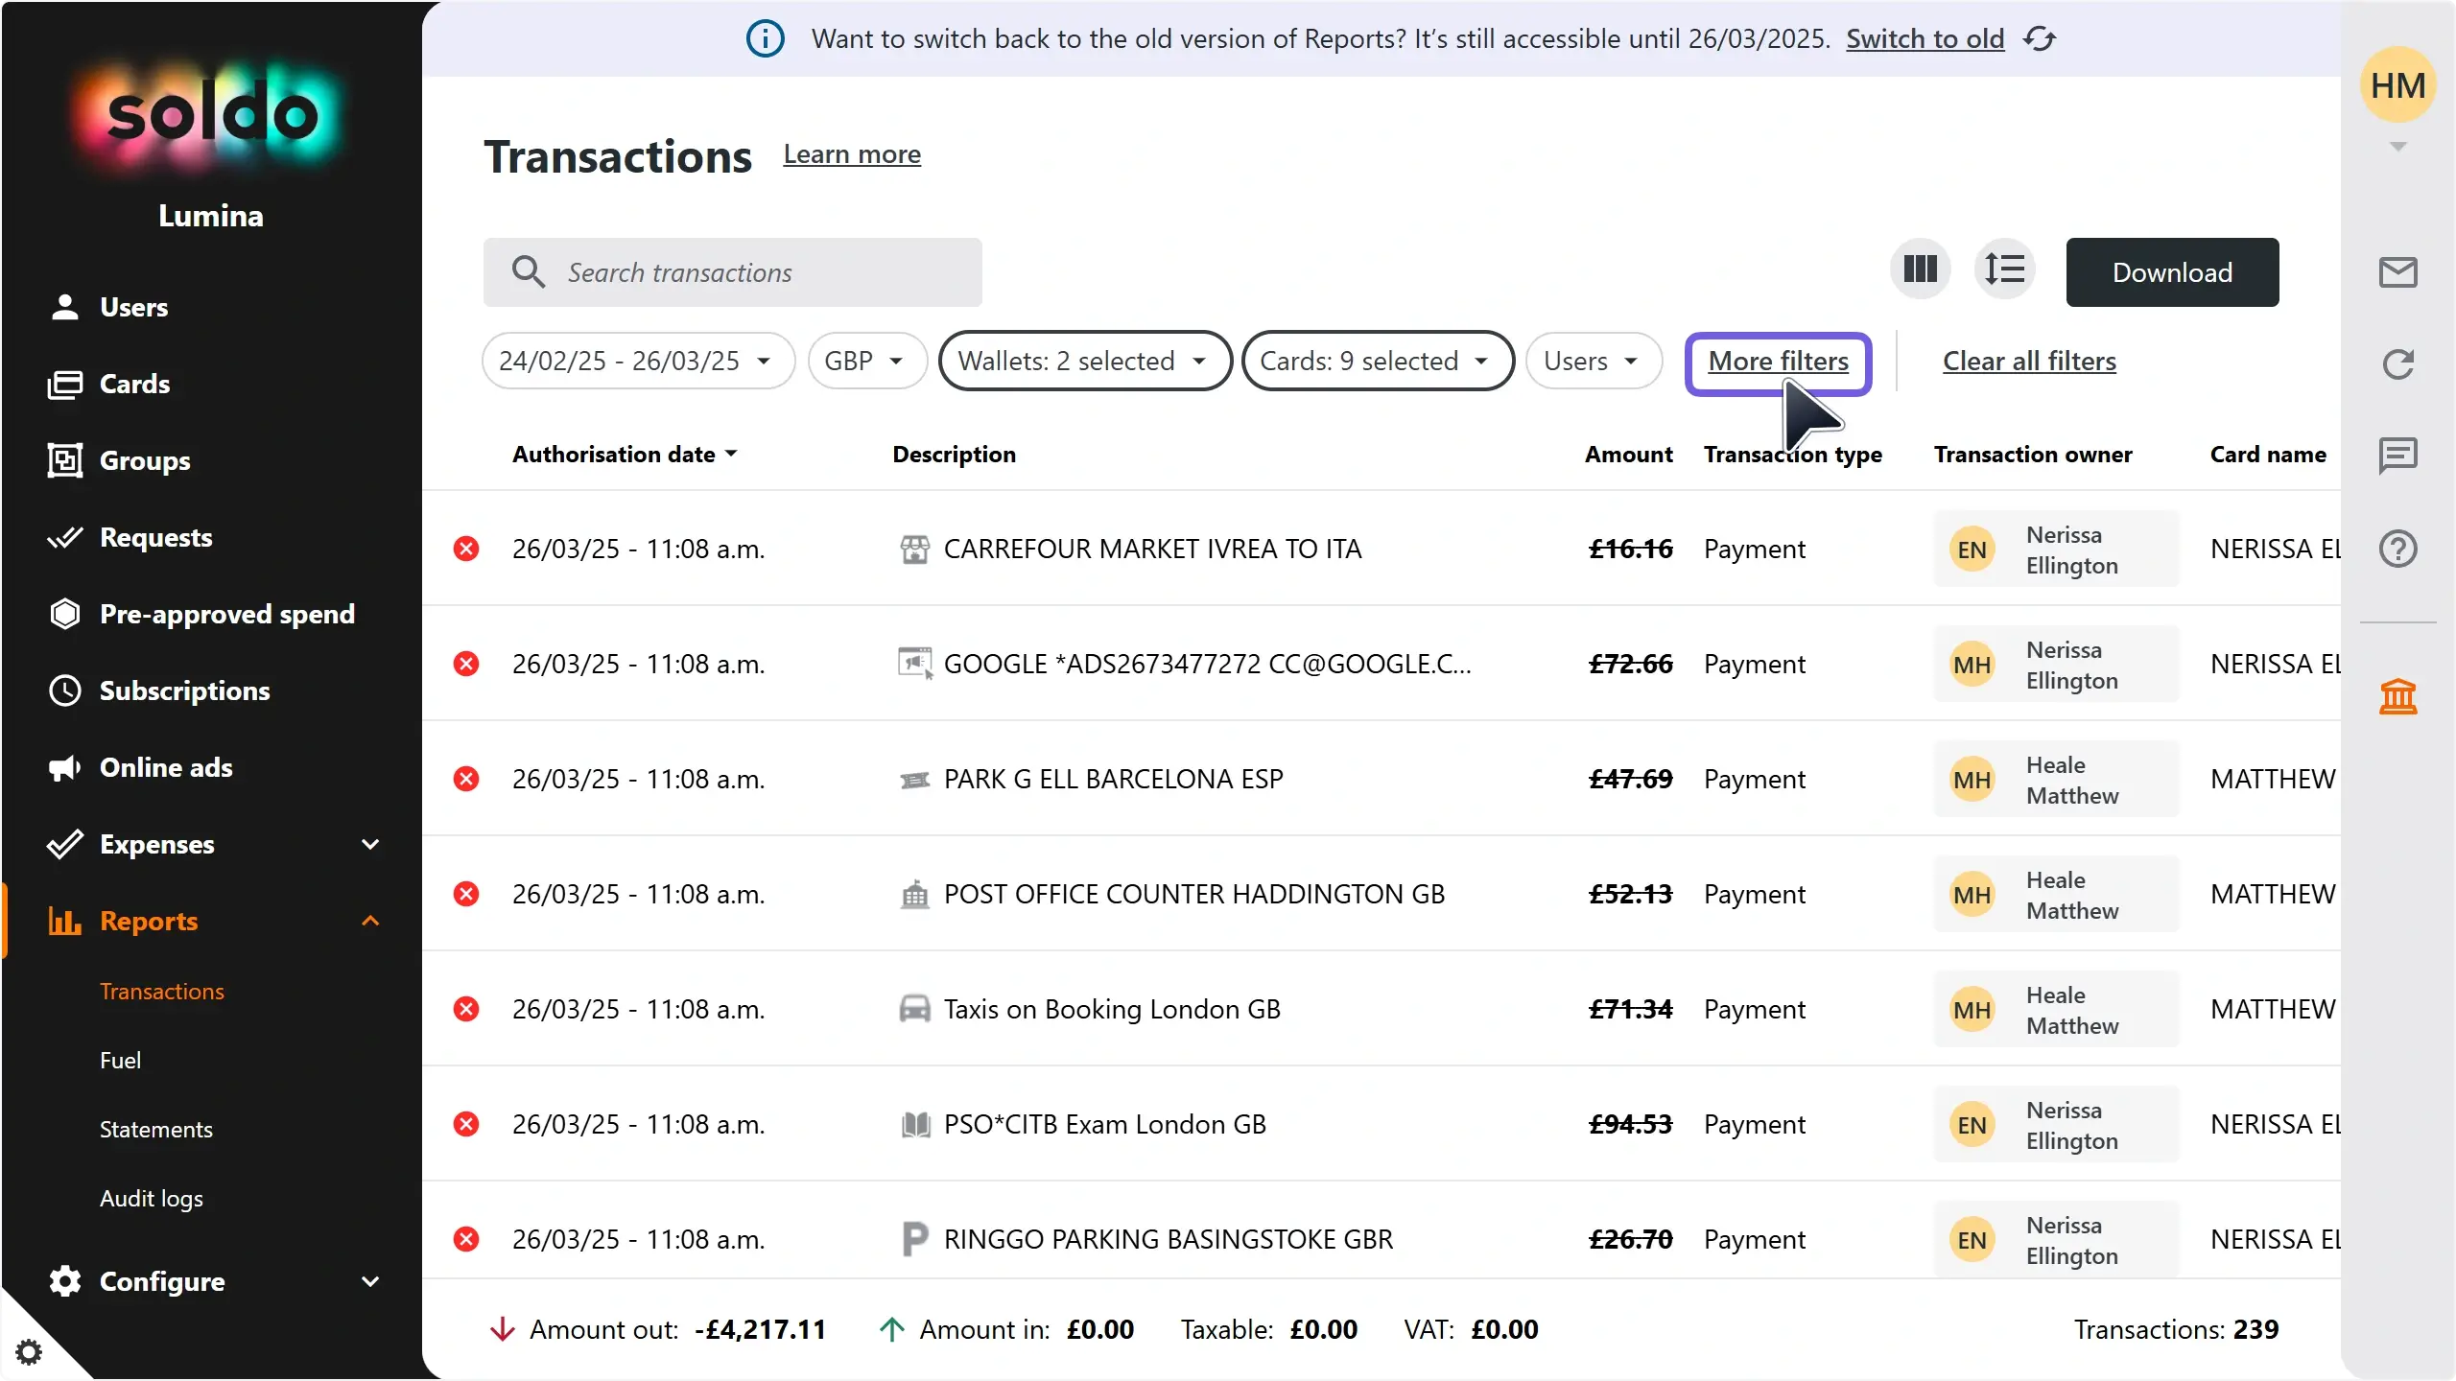Image resolution: width=2456 pixels, height=1381 pixels.
Task: Open the settings gear at bottom left
Action: [x=31, y=1350]
